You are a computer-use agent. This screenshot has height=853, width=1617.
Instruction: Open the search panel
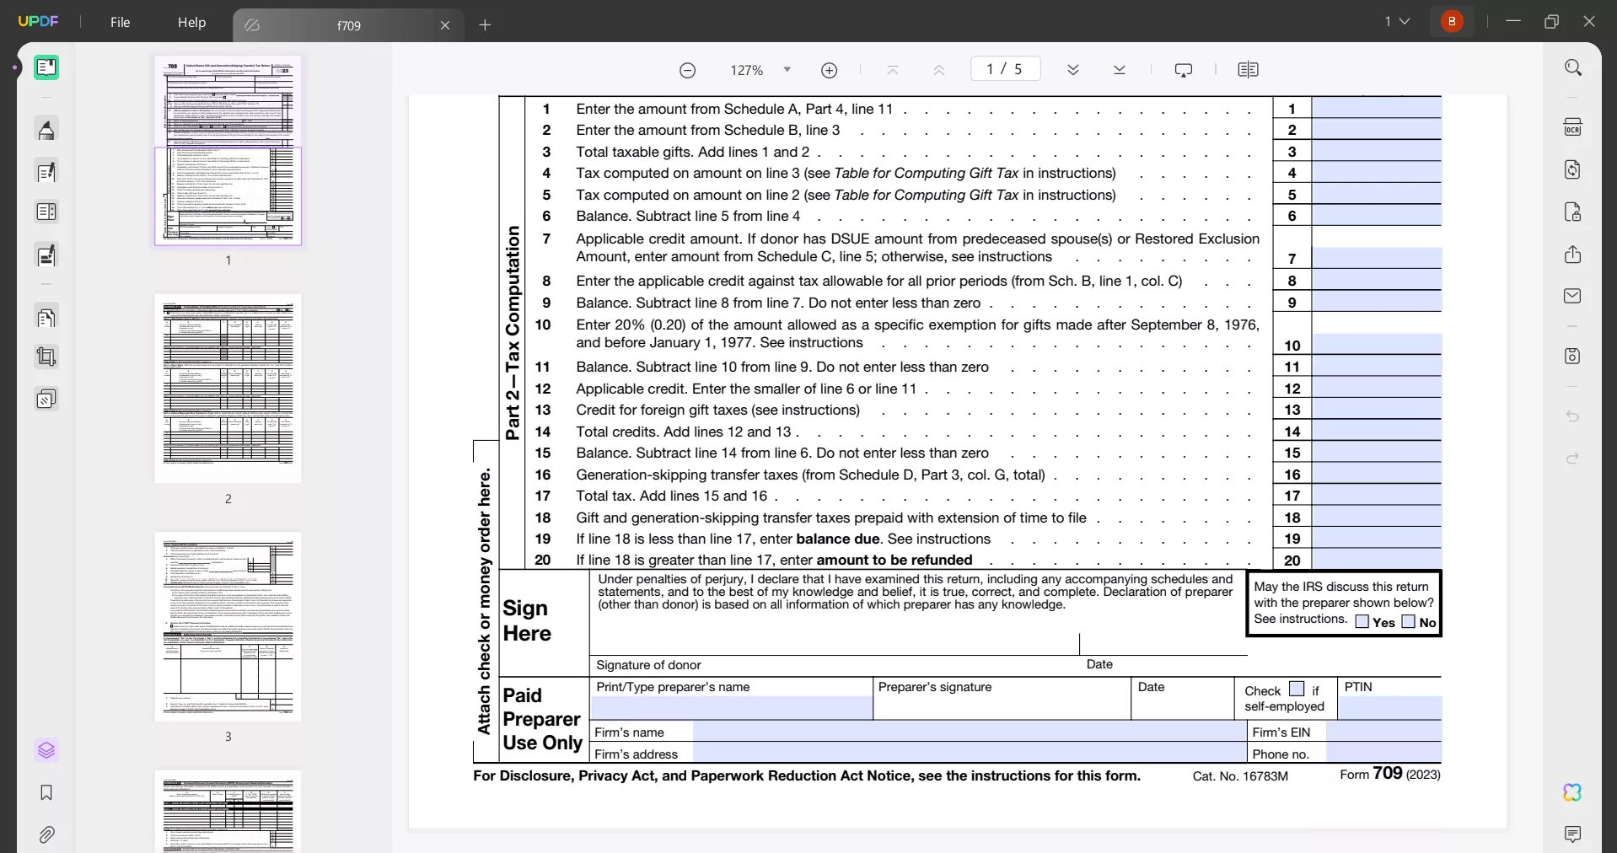[x=1573, y=67]
